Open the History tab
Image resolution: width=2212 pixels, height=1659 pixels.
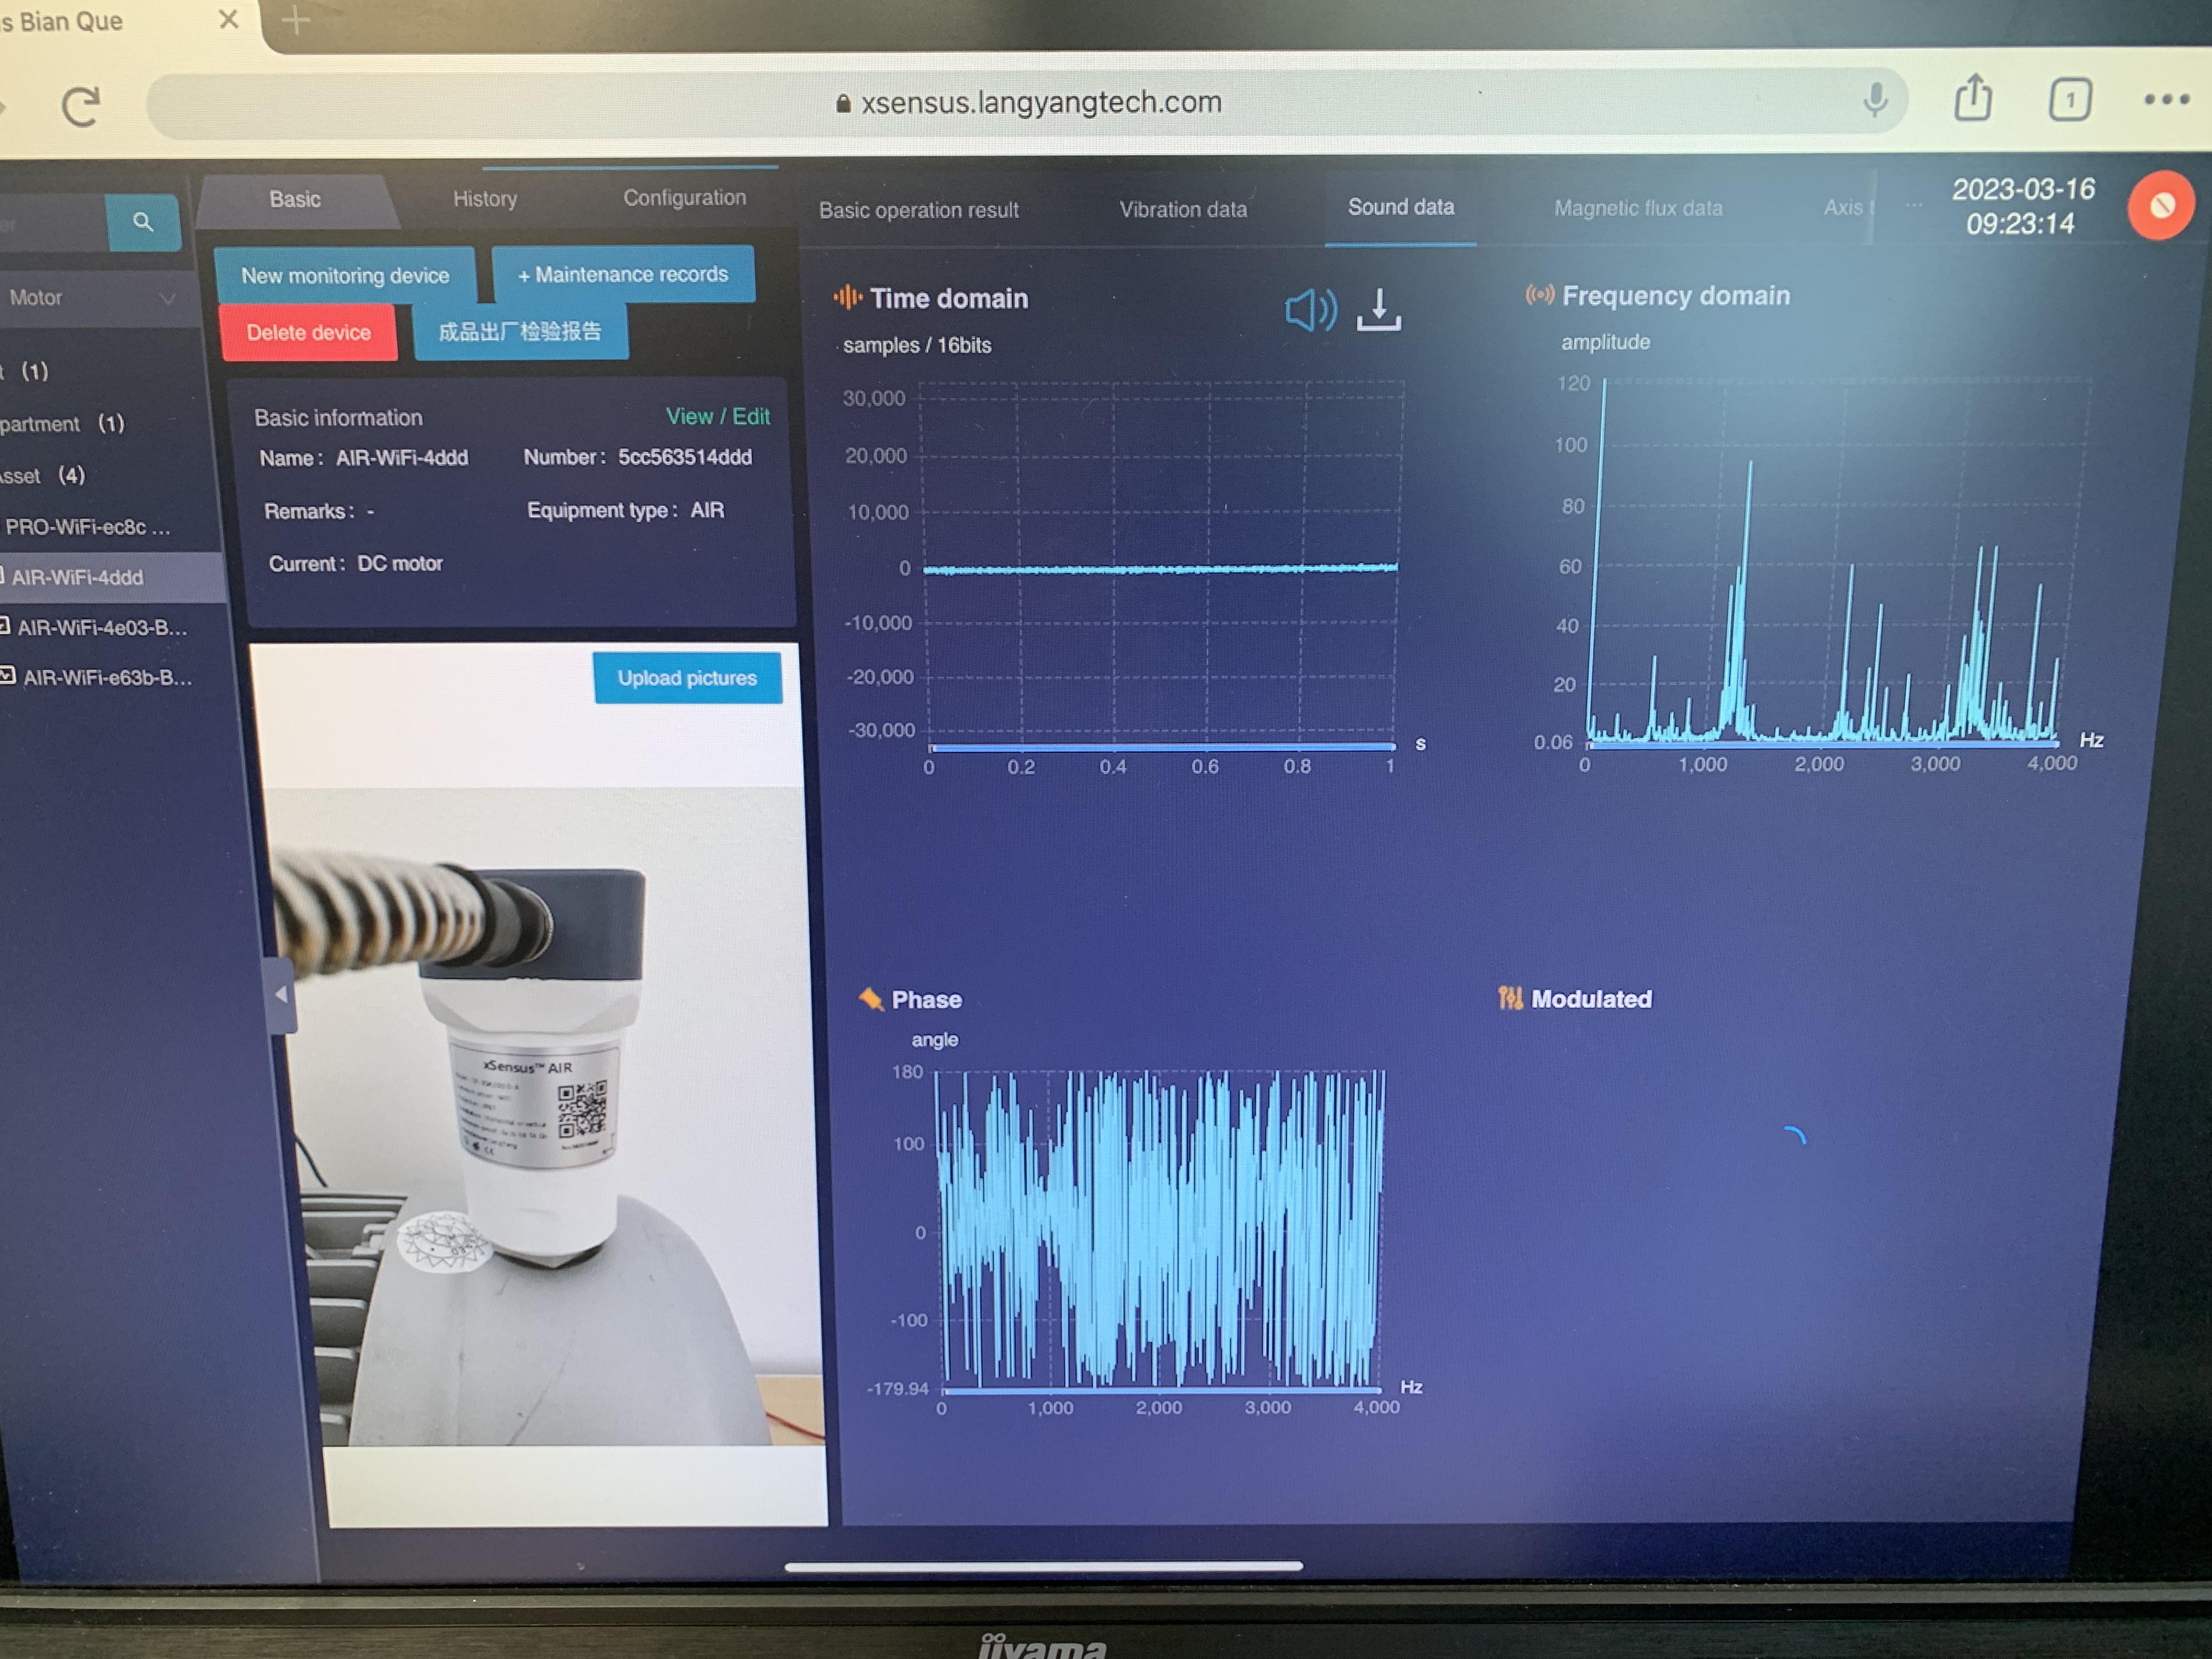coord(485,199)
